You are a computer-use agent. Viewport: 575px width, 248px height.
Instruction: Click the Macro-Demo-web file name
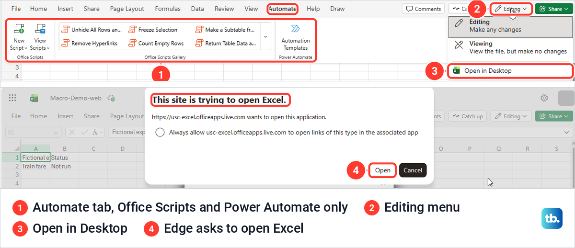pos(76,98)
